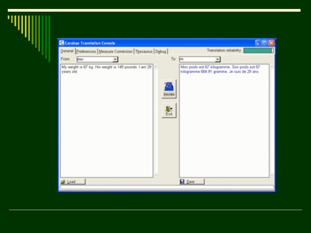Click the output text scrollbar down arrow
The height and width of the screenshot is (233, 311).
point(272,175)
